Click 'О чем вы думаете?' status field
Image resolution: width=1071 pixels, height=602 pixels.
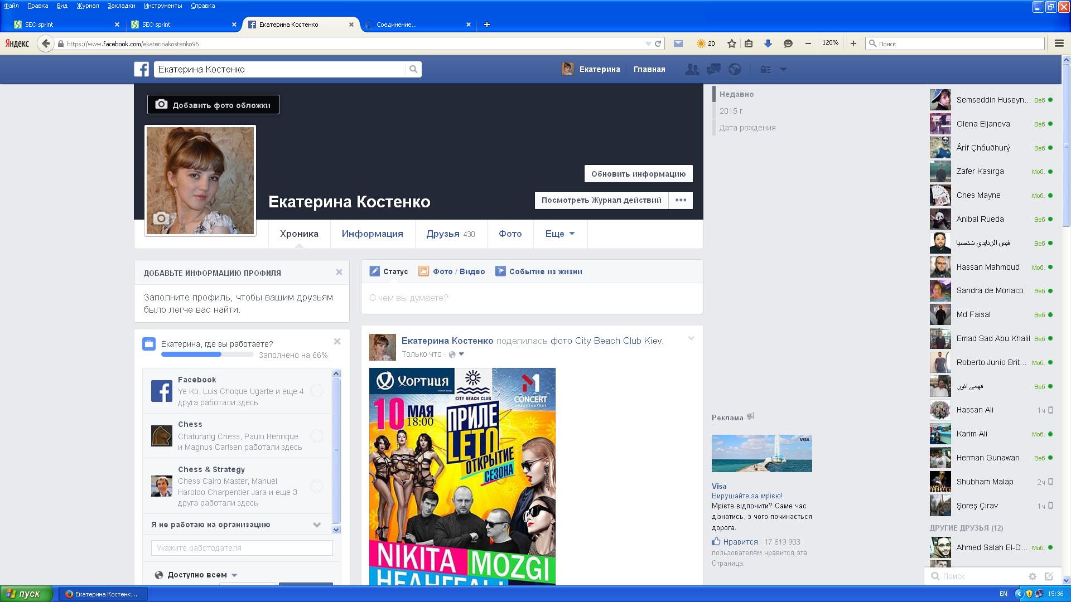[x=532, y=298]
